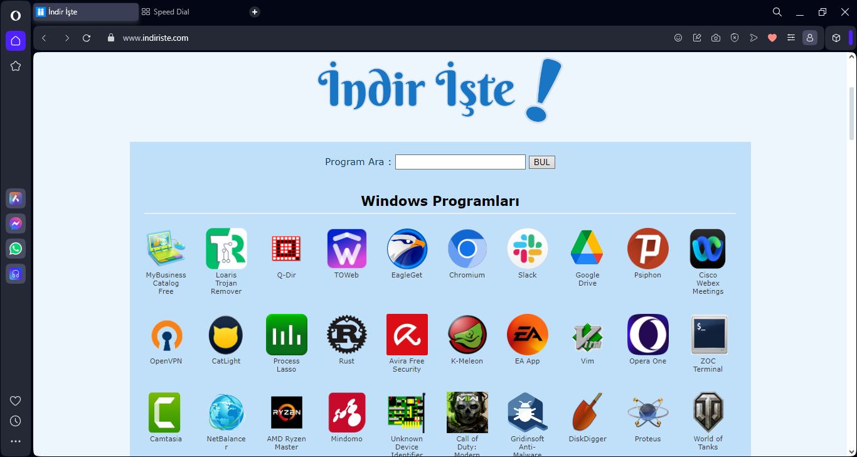Open sidebar three-dots settings menu
The width and height of the screenshot is (857, 457).
(16, 441)
